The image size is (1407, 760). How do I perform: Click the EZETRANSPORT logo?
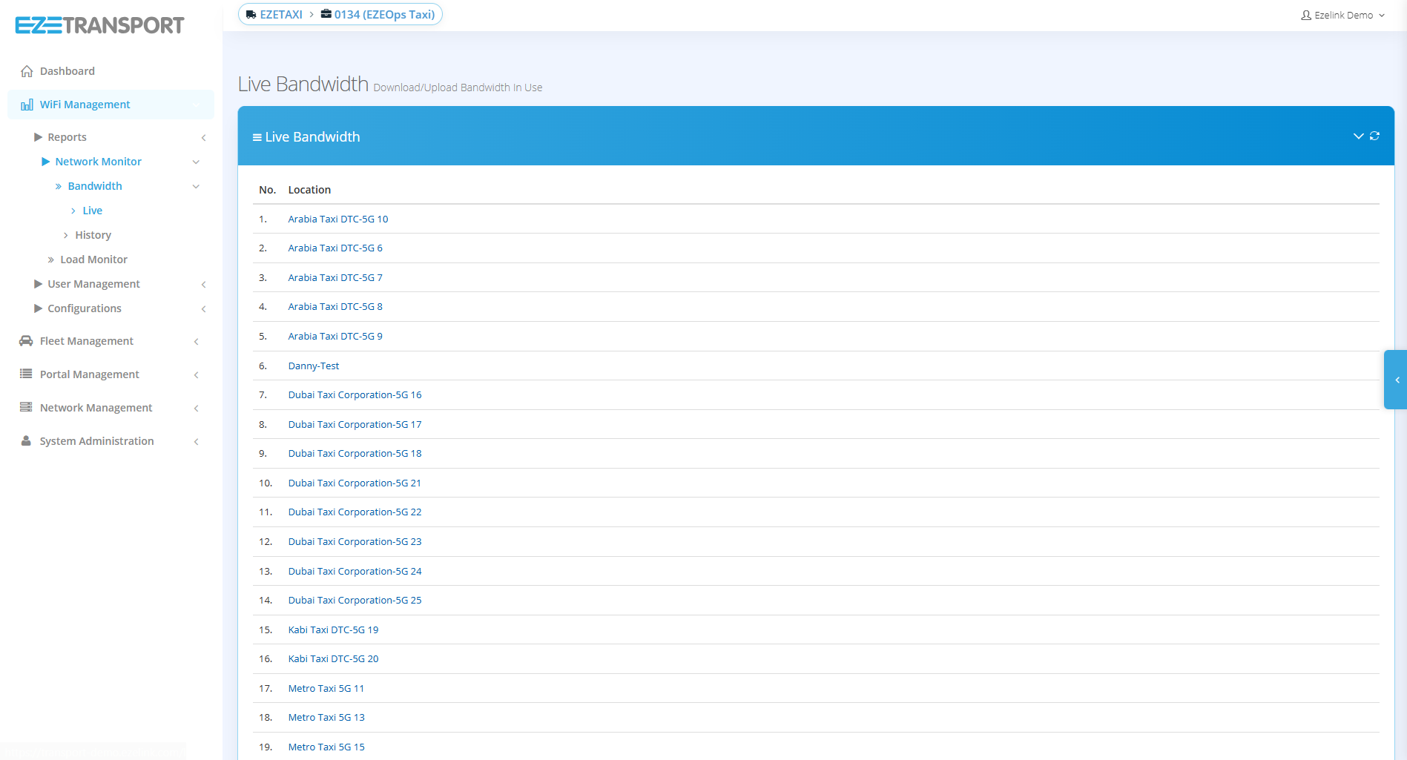[99, 25]
